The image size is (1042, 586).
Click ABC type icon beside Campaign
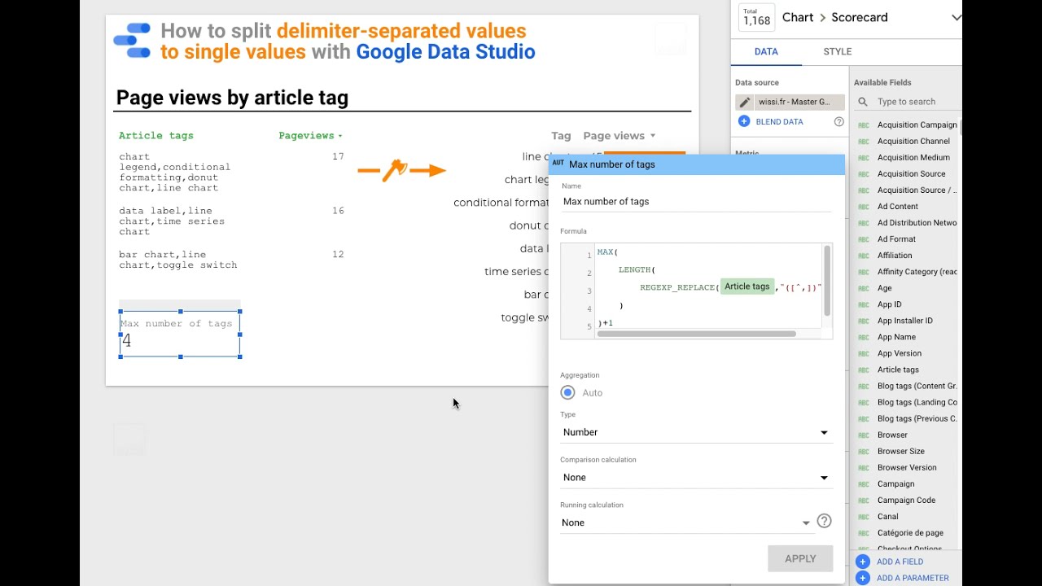864,483
